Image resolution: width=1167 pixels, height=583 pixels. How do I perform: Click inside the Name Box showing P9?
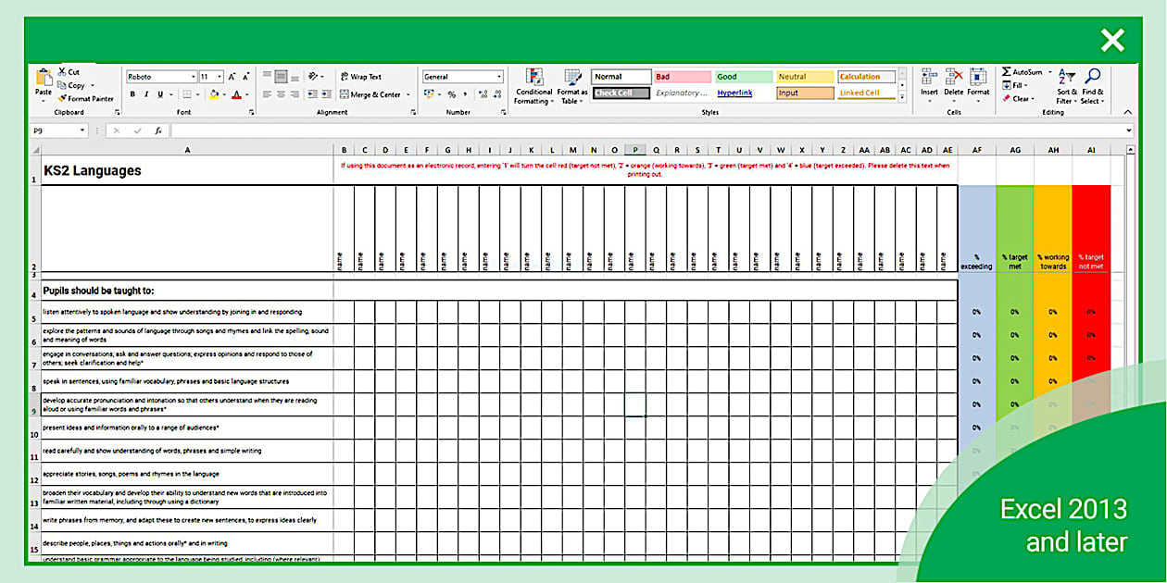(57, 130)
